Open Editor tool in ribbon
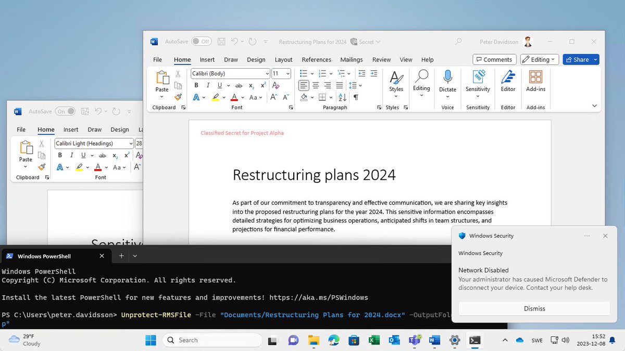This screenshot has width=625, height=351. (x=508, y=82)
